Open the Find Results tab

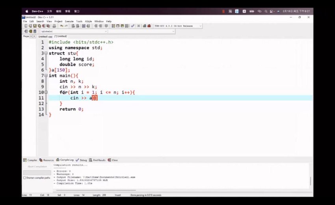97,160
